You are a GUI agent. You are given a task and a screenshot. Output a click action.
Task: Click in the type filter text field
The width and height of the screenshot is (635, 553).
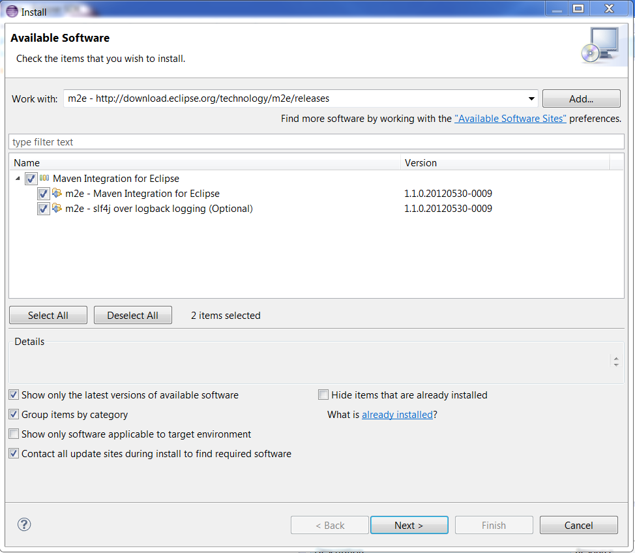(x=316, y=142)
